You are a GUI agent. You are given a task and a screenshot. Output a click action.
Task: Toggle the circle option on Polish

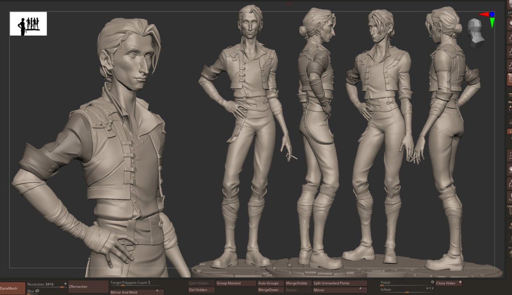[432, 282]
